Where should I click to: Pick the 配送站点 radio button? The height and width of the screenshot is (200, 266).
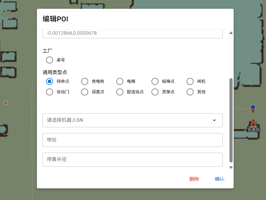click(120, 92)
